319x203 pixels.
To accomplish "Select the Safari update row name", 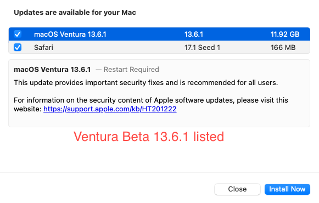I will point(43,48).
